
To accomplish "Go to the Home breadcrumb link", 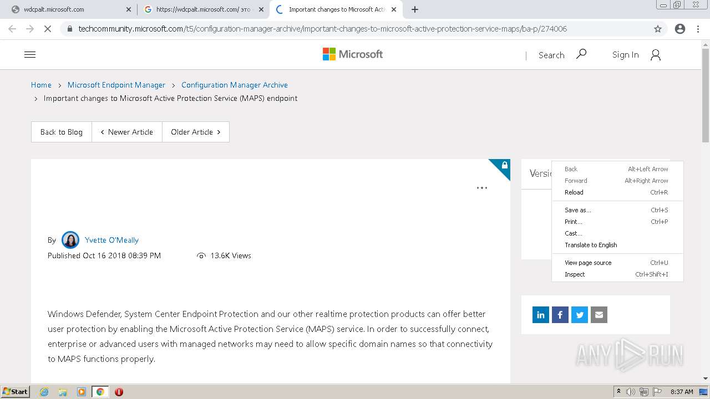I will pos(41,85).
